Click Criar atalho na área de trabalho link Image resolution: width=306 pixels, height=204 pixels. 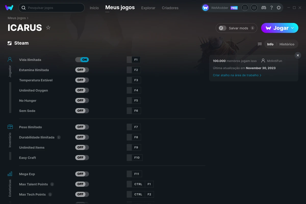coord(237,75)
